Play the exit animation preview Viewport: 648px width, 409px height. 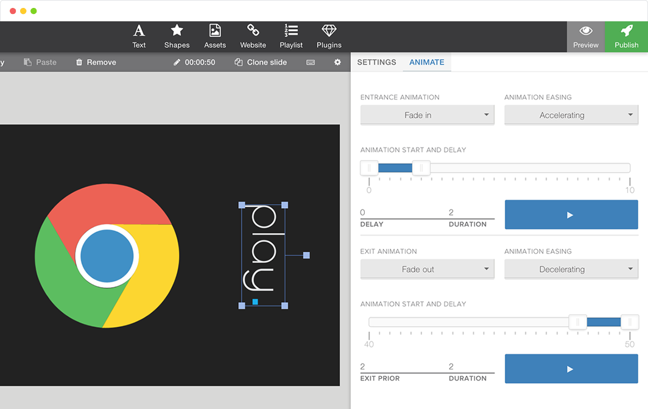click(x=571, y=369)
